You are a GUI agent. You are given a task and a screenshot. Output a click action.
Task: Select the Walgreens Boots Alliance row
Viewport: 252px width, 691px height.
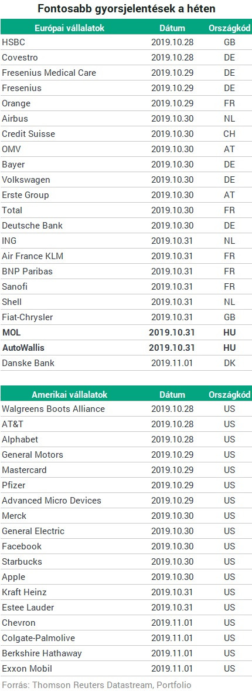(x=126, y=409)
